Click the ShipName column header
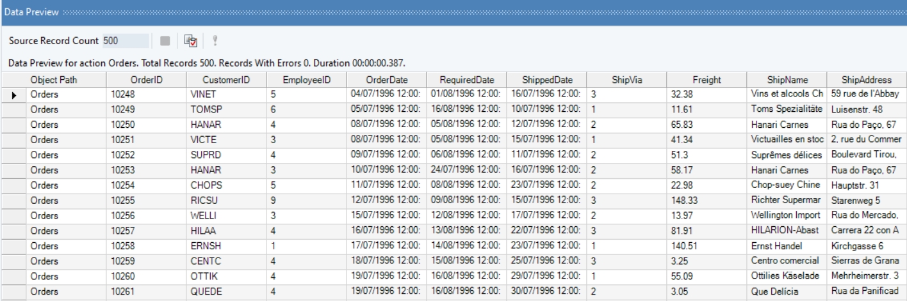Screen dimensions: 907x301 (x=787, y=80)
